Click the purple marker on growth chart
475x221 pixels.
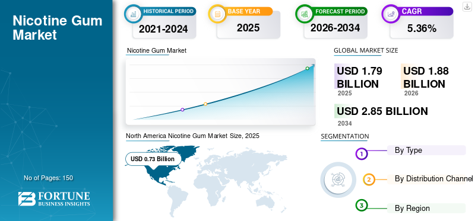coord(182,110)
